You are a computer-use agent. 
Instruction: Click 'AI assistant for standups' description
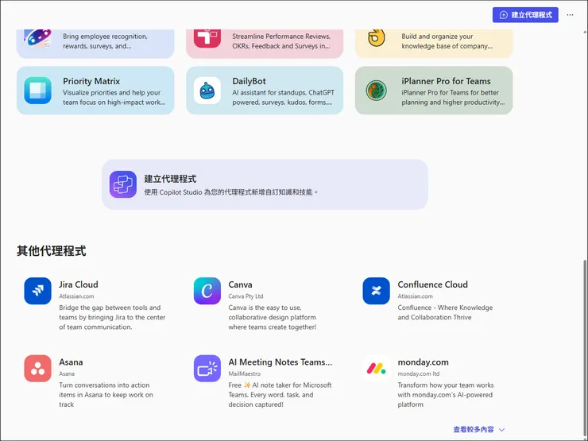pos(283,98)
